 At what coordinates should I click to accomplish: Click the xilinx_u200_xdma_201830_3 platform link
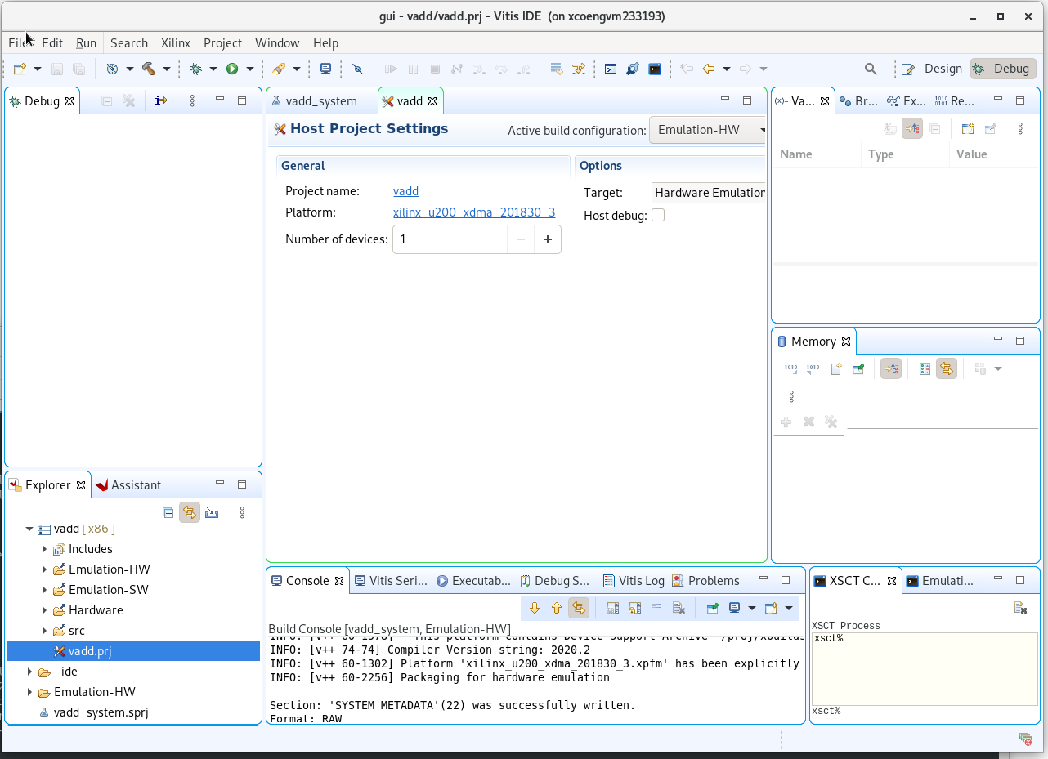pos(474,212)
